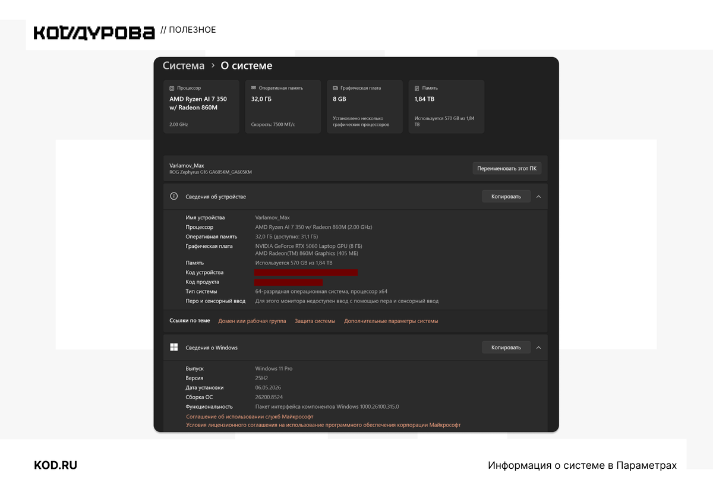
Task: Click the О системе breadcrumb title
Action: [x=247, y=66]
